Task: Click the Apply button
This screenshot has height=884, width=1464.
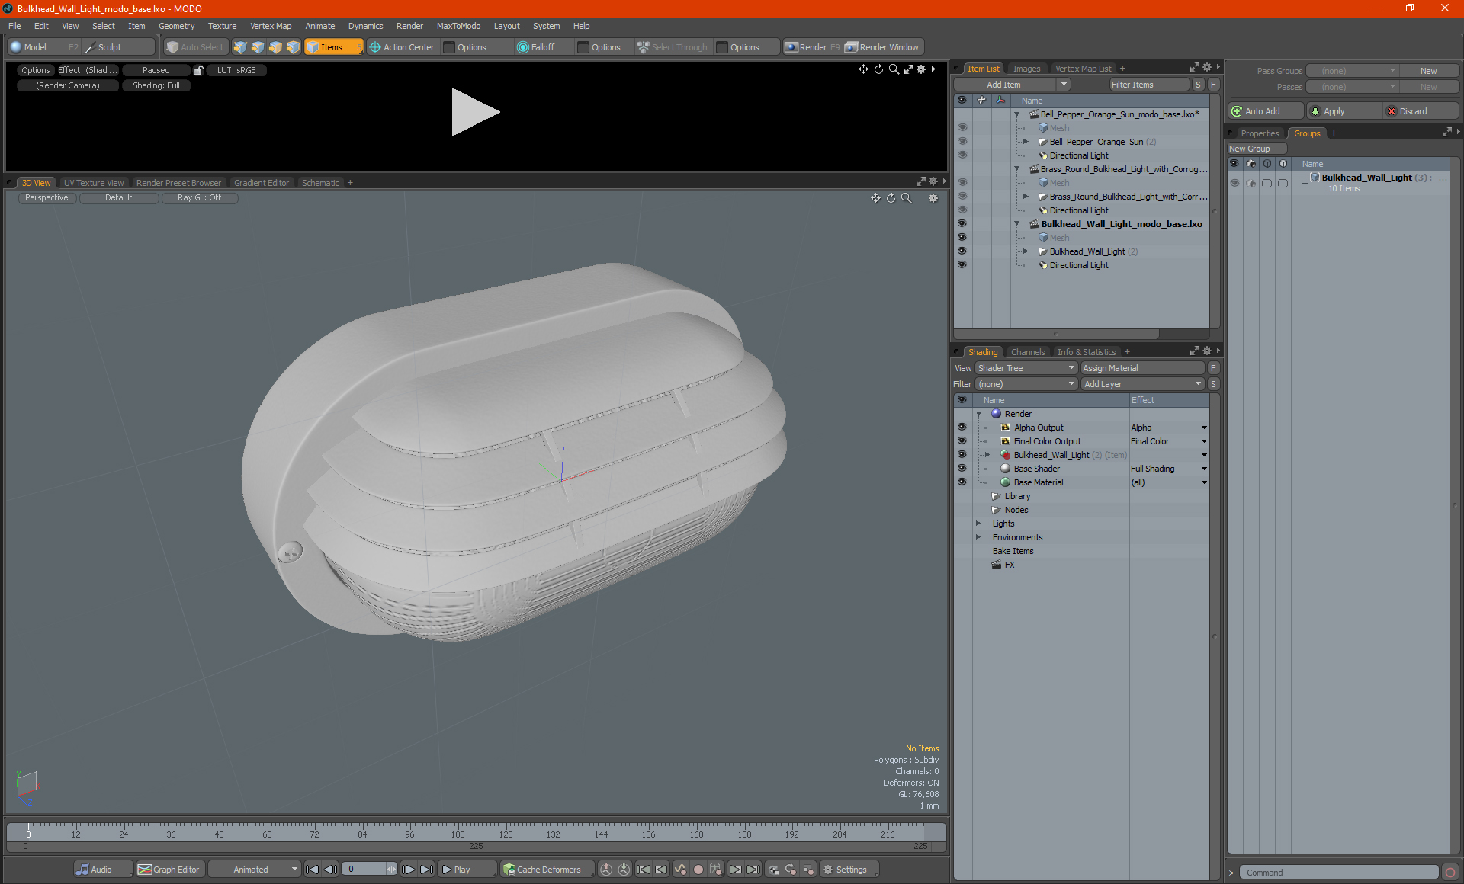Action: (1344, 111)
